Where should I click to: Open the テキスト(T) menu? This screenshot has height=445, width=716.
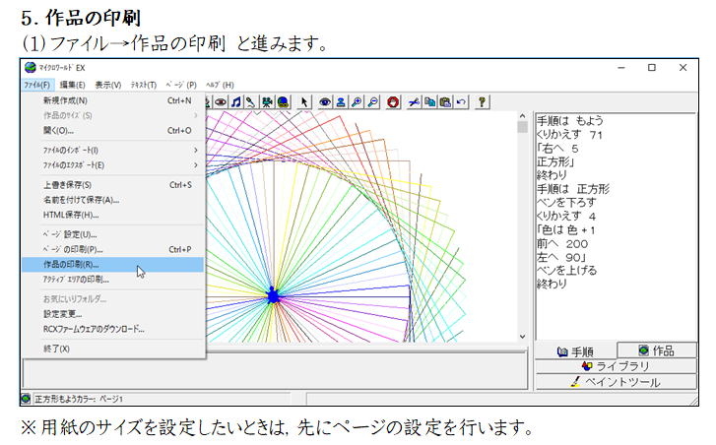[144, 85]
